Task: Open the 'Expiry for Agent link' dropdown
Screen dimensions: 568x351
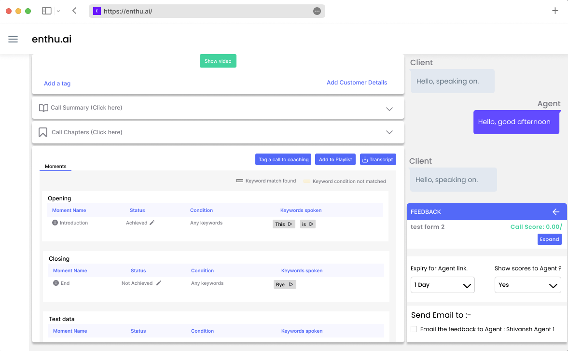Action: click(x=443, y=285)
